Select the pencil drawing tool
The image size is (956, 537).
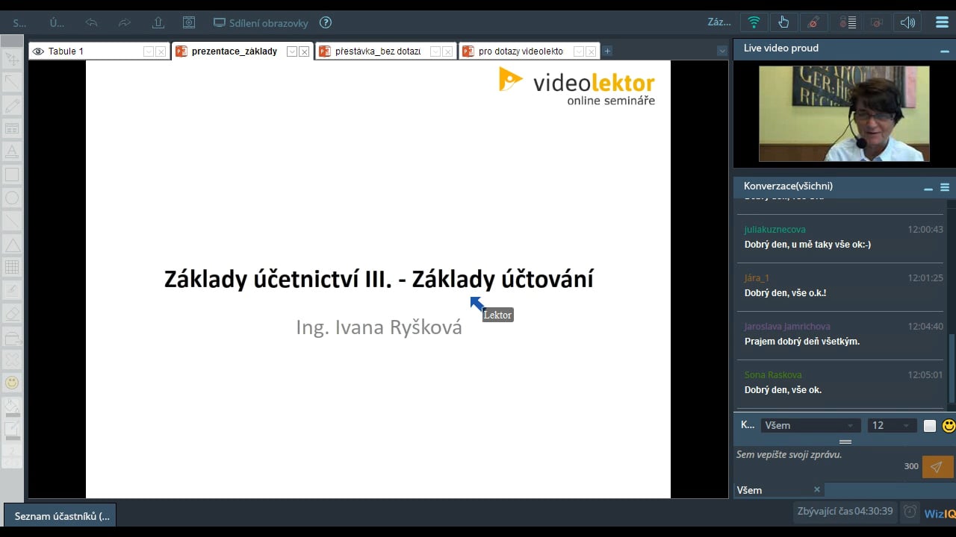point(12,106)
